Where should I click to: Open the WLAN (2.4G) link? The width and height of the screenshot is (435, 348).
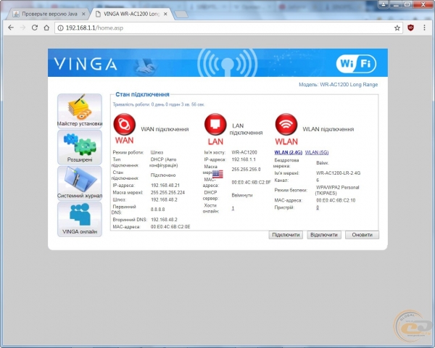coord(289,152)
